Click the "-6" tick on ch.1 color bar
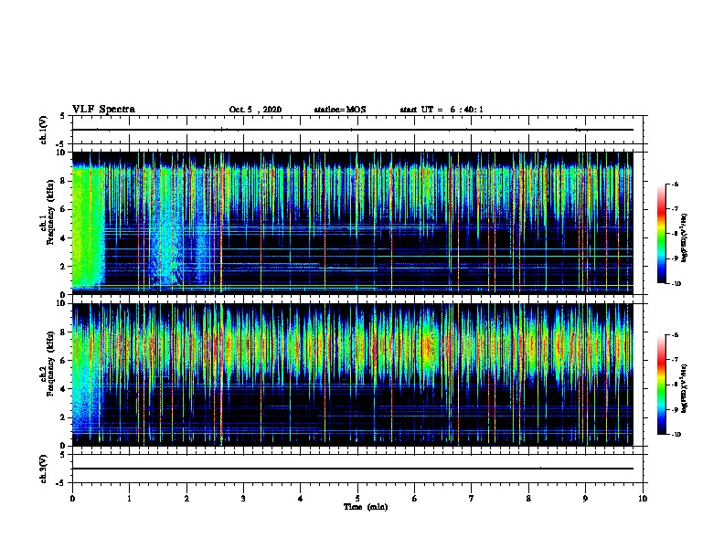724x559 pixels. (x=675, y=184)
